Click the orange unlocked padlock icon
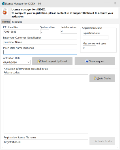 pyautogui.click(x=5, y=12)
